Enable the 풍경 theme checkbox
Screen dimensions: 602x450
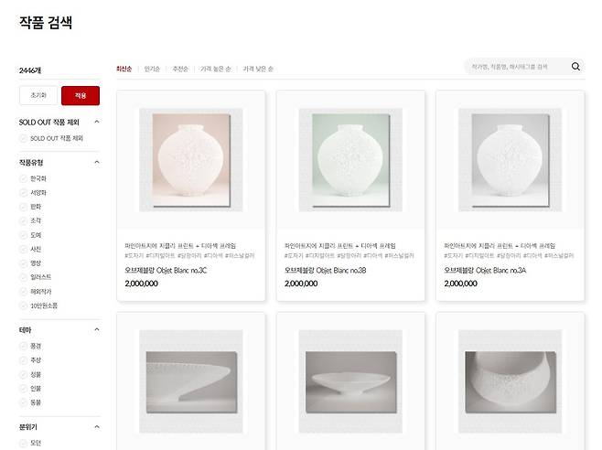pos(23,346)
